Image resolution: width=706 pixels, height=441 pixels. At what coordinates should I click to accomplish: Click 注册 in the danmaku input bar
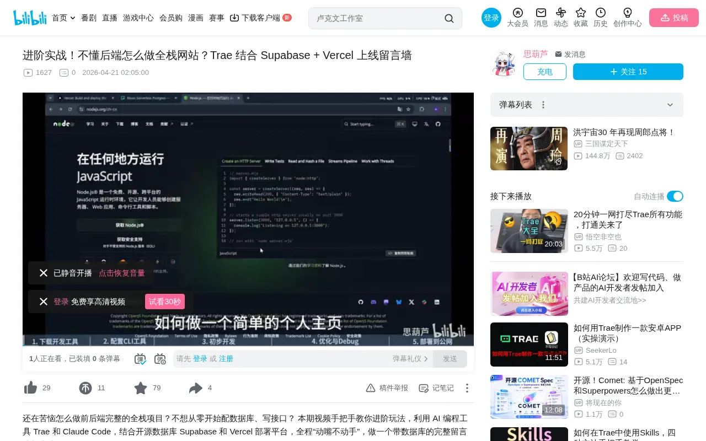226,359
